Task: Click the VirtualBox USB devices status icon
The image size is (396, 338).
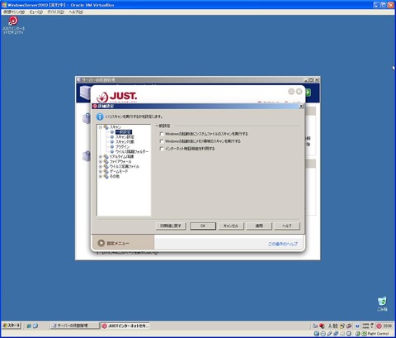Action: pyautogui.click(x=329, y=334)
